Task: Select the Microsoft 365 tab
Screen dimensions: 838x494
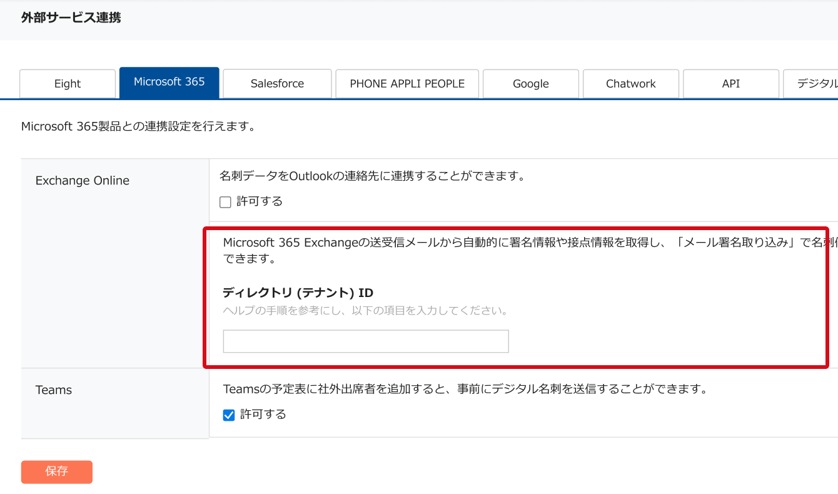Action: click(x=169, y=83)
